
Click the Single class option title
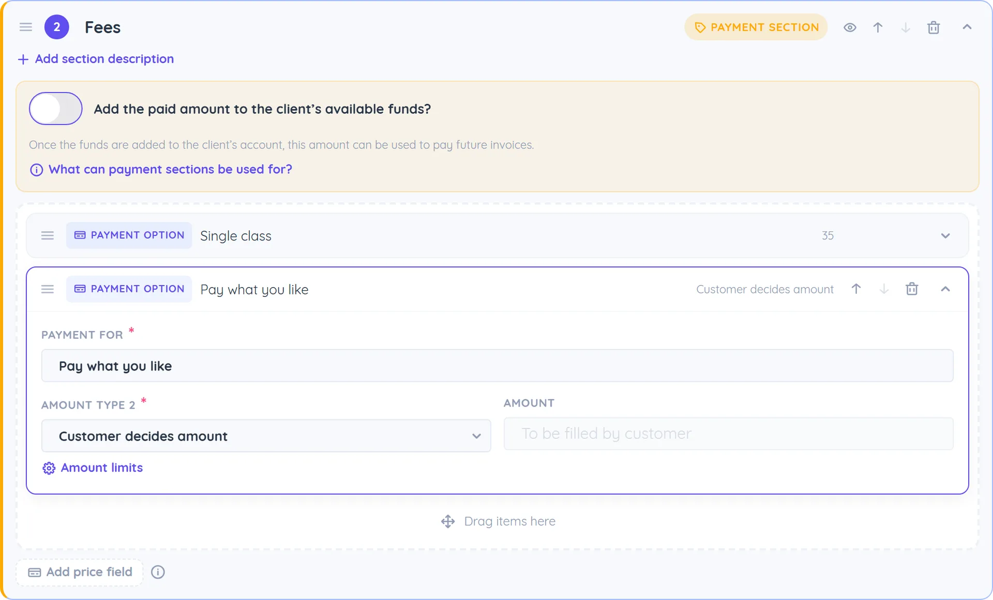236,236
